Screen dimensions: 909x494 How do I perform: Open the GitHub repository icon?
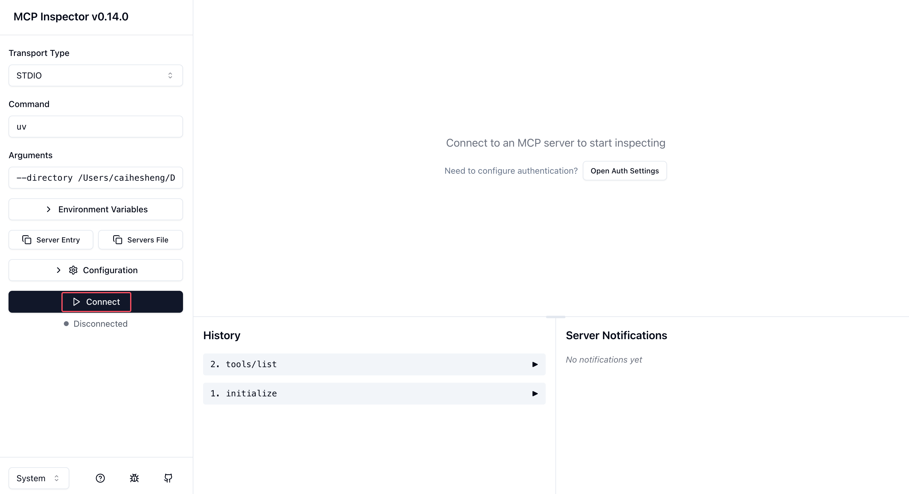[168, 478]
